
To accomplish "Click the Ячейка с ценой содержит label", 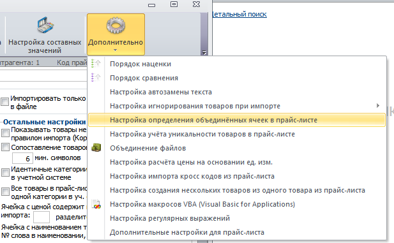I will click(x=43, y=207).
